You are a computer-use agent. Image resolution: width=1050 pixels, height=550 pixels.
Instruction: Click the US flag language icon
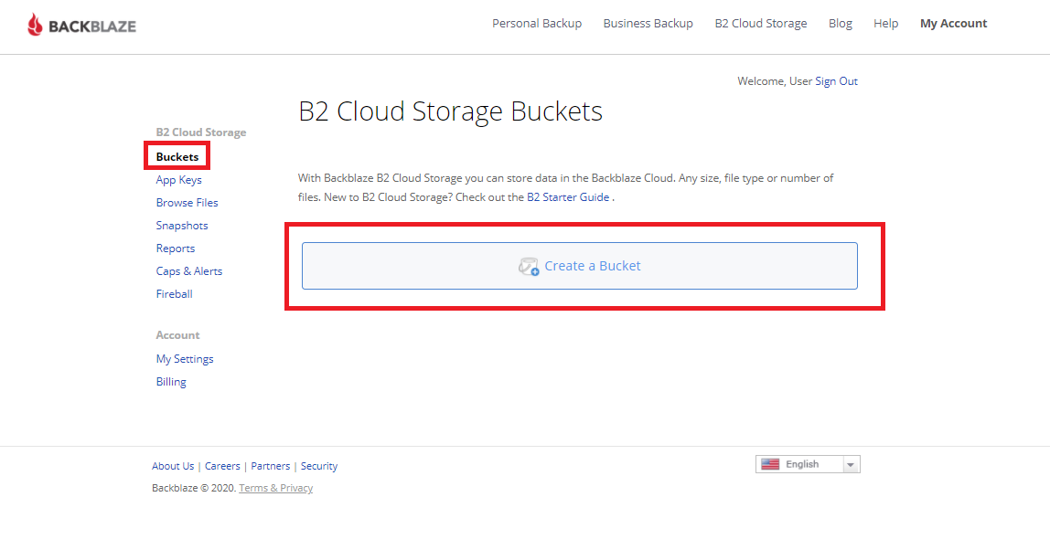(x=770, y=464)
